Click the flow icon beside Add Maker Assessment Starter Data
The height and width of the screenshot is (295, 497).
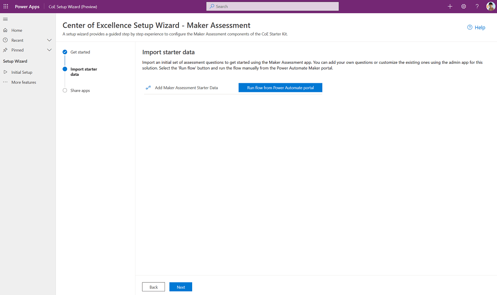pos(148,87)
